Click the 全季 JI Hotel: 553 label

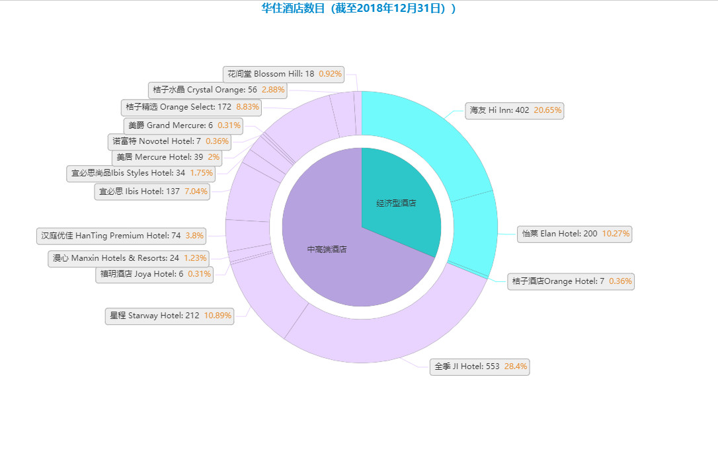pos(479,367)
